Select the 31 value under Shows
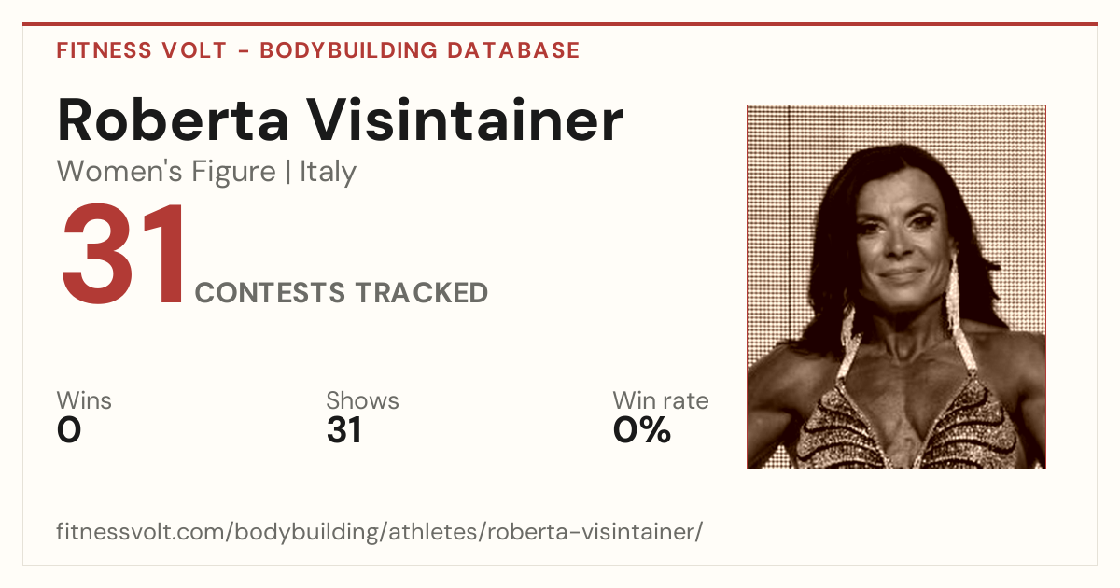This screenshot has height=588, width=1120. tap(343, 430)
